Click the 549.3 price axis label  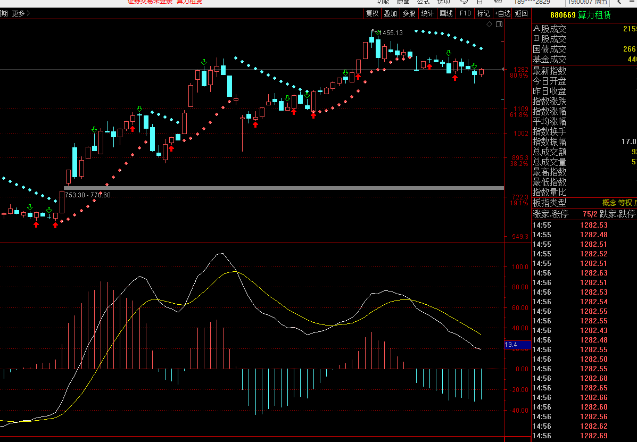[521, 236]
